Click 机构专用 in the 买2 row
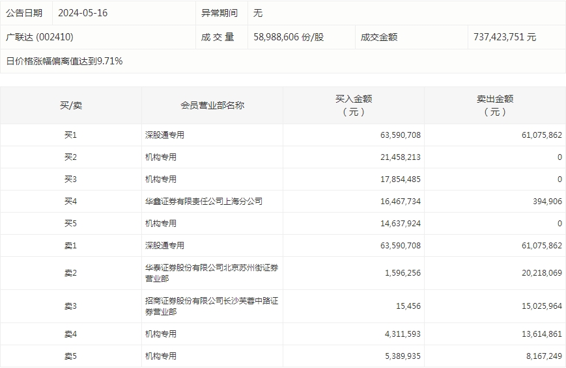 tap(161, 157)
